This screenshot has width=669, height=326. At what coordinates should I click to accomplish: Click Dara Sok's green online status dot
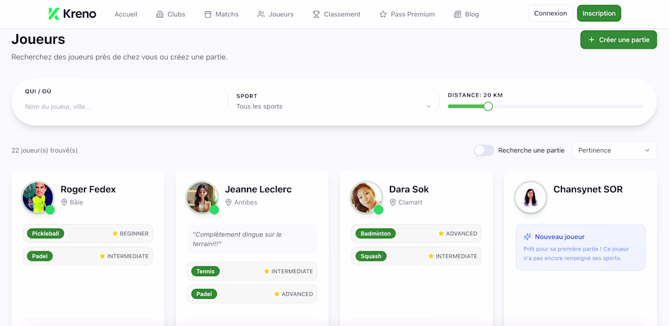pyautogui.click(x=378, y=209)
